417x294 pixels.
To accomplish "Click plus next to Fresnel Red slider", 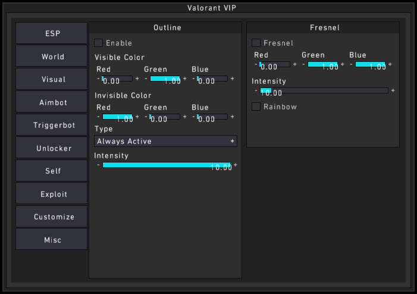I will point(294,64).
